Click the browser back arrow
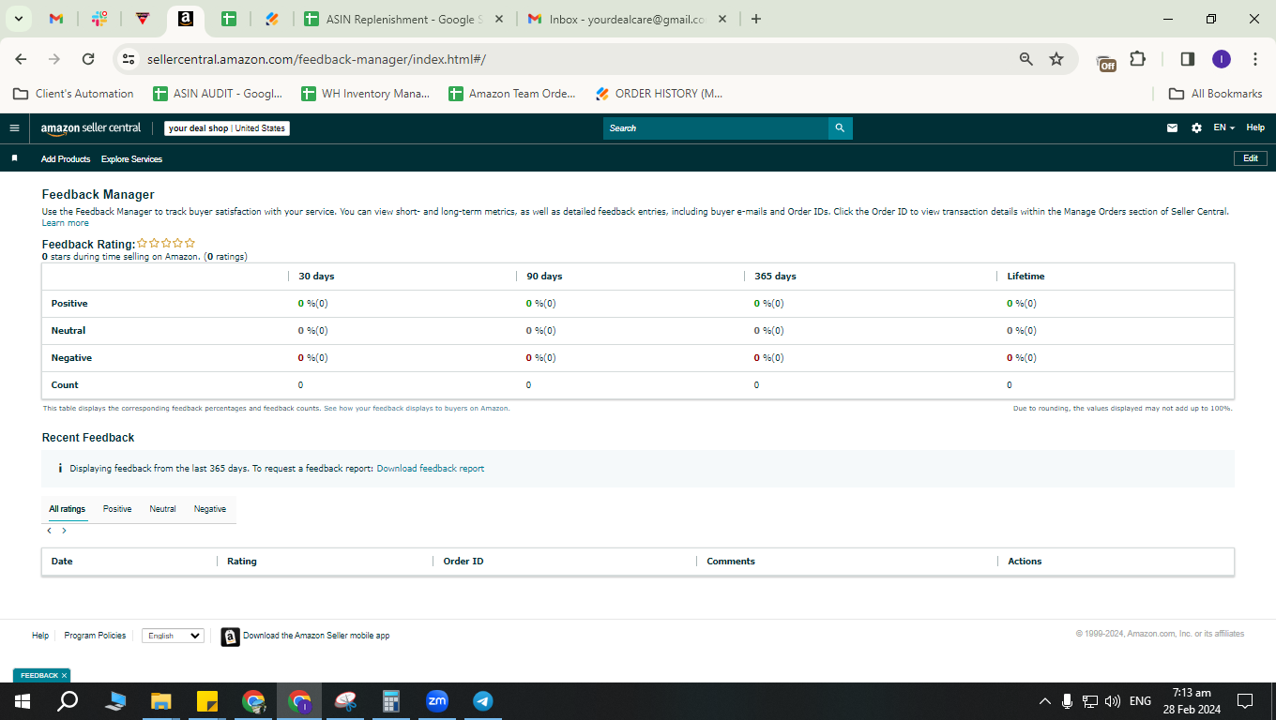The height and width of the screenshot is (720, 1276). [x=21, y=59]
